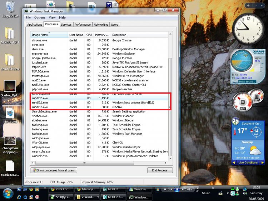
Task: Select the msnmsgr.exe process row
Action: click(x=99, y=76)
